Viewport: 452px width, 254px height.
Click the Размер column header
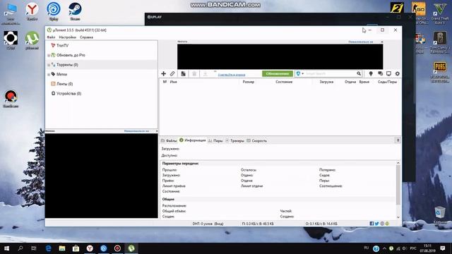pos(249,82)
